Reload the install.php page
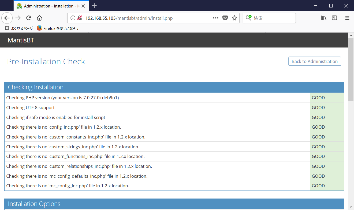354x210 pixels. pos(28,18)
